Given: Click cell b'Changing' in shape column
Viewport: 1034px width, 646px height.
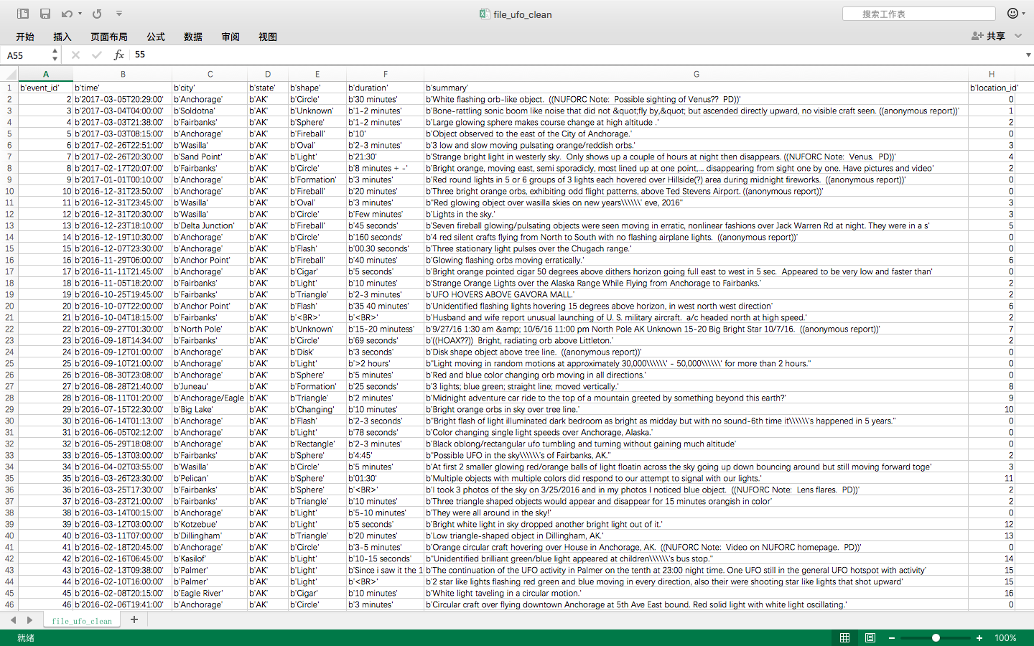Looking at the screenshot, I should pos(317,409).
